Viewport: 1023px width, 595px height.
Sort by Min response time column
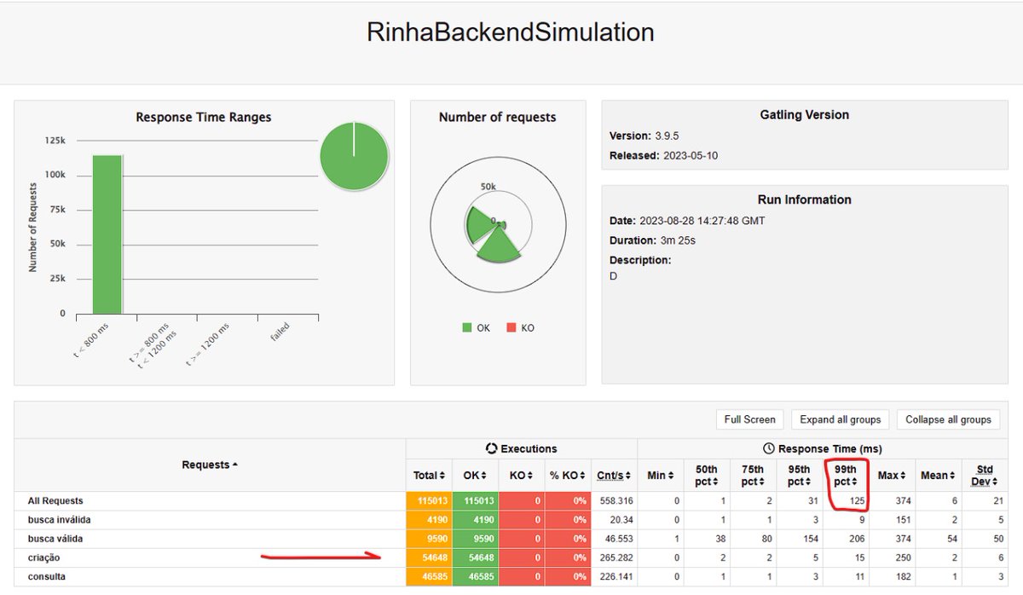point(660,475)
